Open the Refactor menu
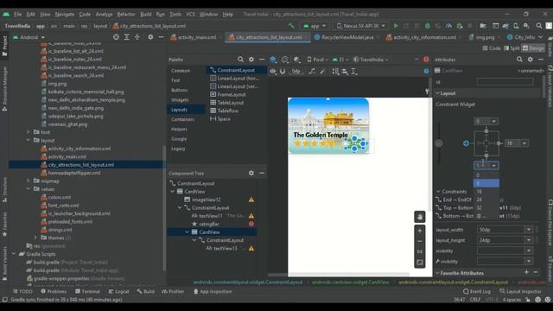 (126, 15)
